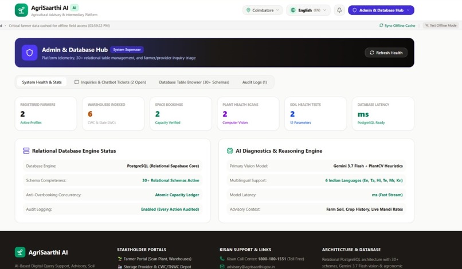
Task: Click the Warehouses Indexed stat card
Action: click(x=113, y=113)
